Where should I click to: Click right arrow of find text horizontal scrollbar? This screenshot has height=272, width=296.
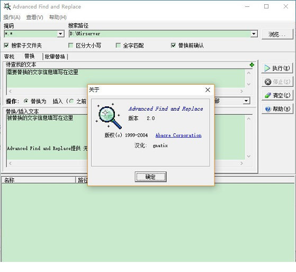(x=241, y=92)
